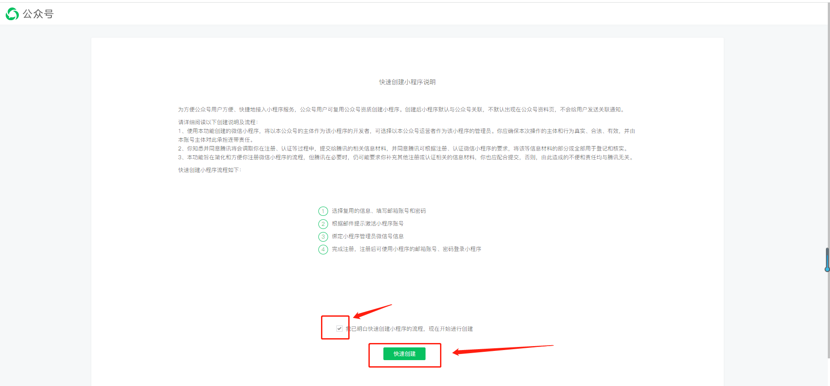Toggle the agreement checkbox above 快速创建
This screenshot has width=830, height=386.
pyautogui.click(x=339, y=329)
